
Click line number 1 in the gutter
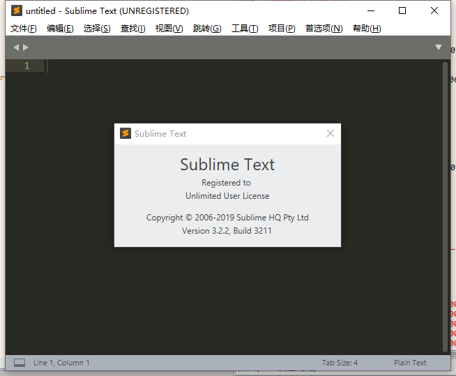point(27,66)
